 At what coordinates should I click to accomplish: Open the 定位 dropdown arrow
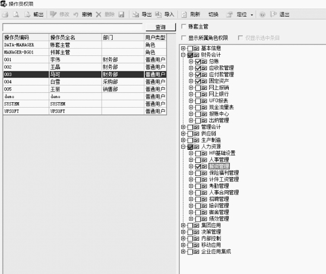pos(252,15)
